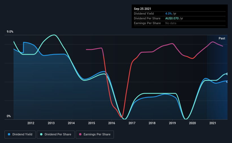The height and width of the screenshot is (143, 232).
Task: Click the teal Dividend Per Share legend dot
Action: (41, 134)
